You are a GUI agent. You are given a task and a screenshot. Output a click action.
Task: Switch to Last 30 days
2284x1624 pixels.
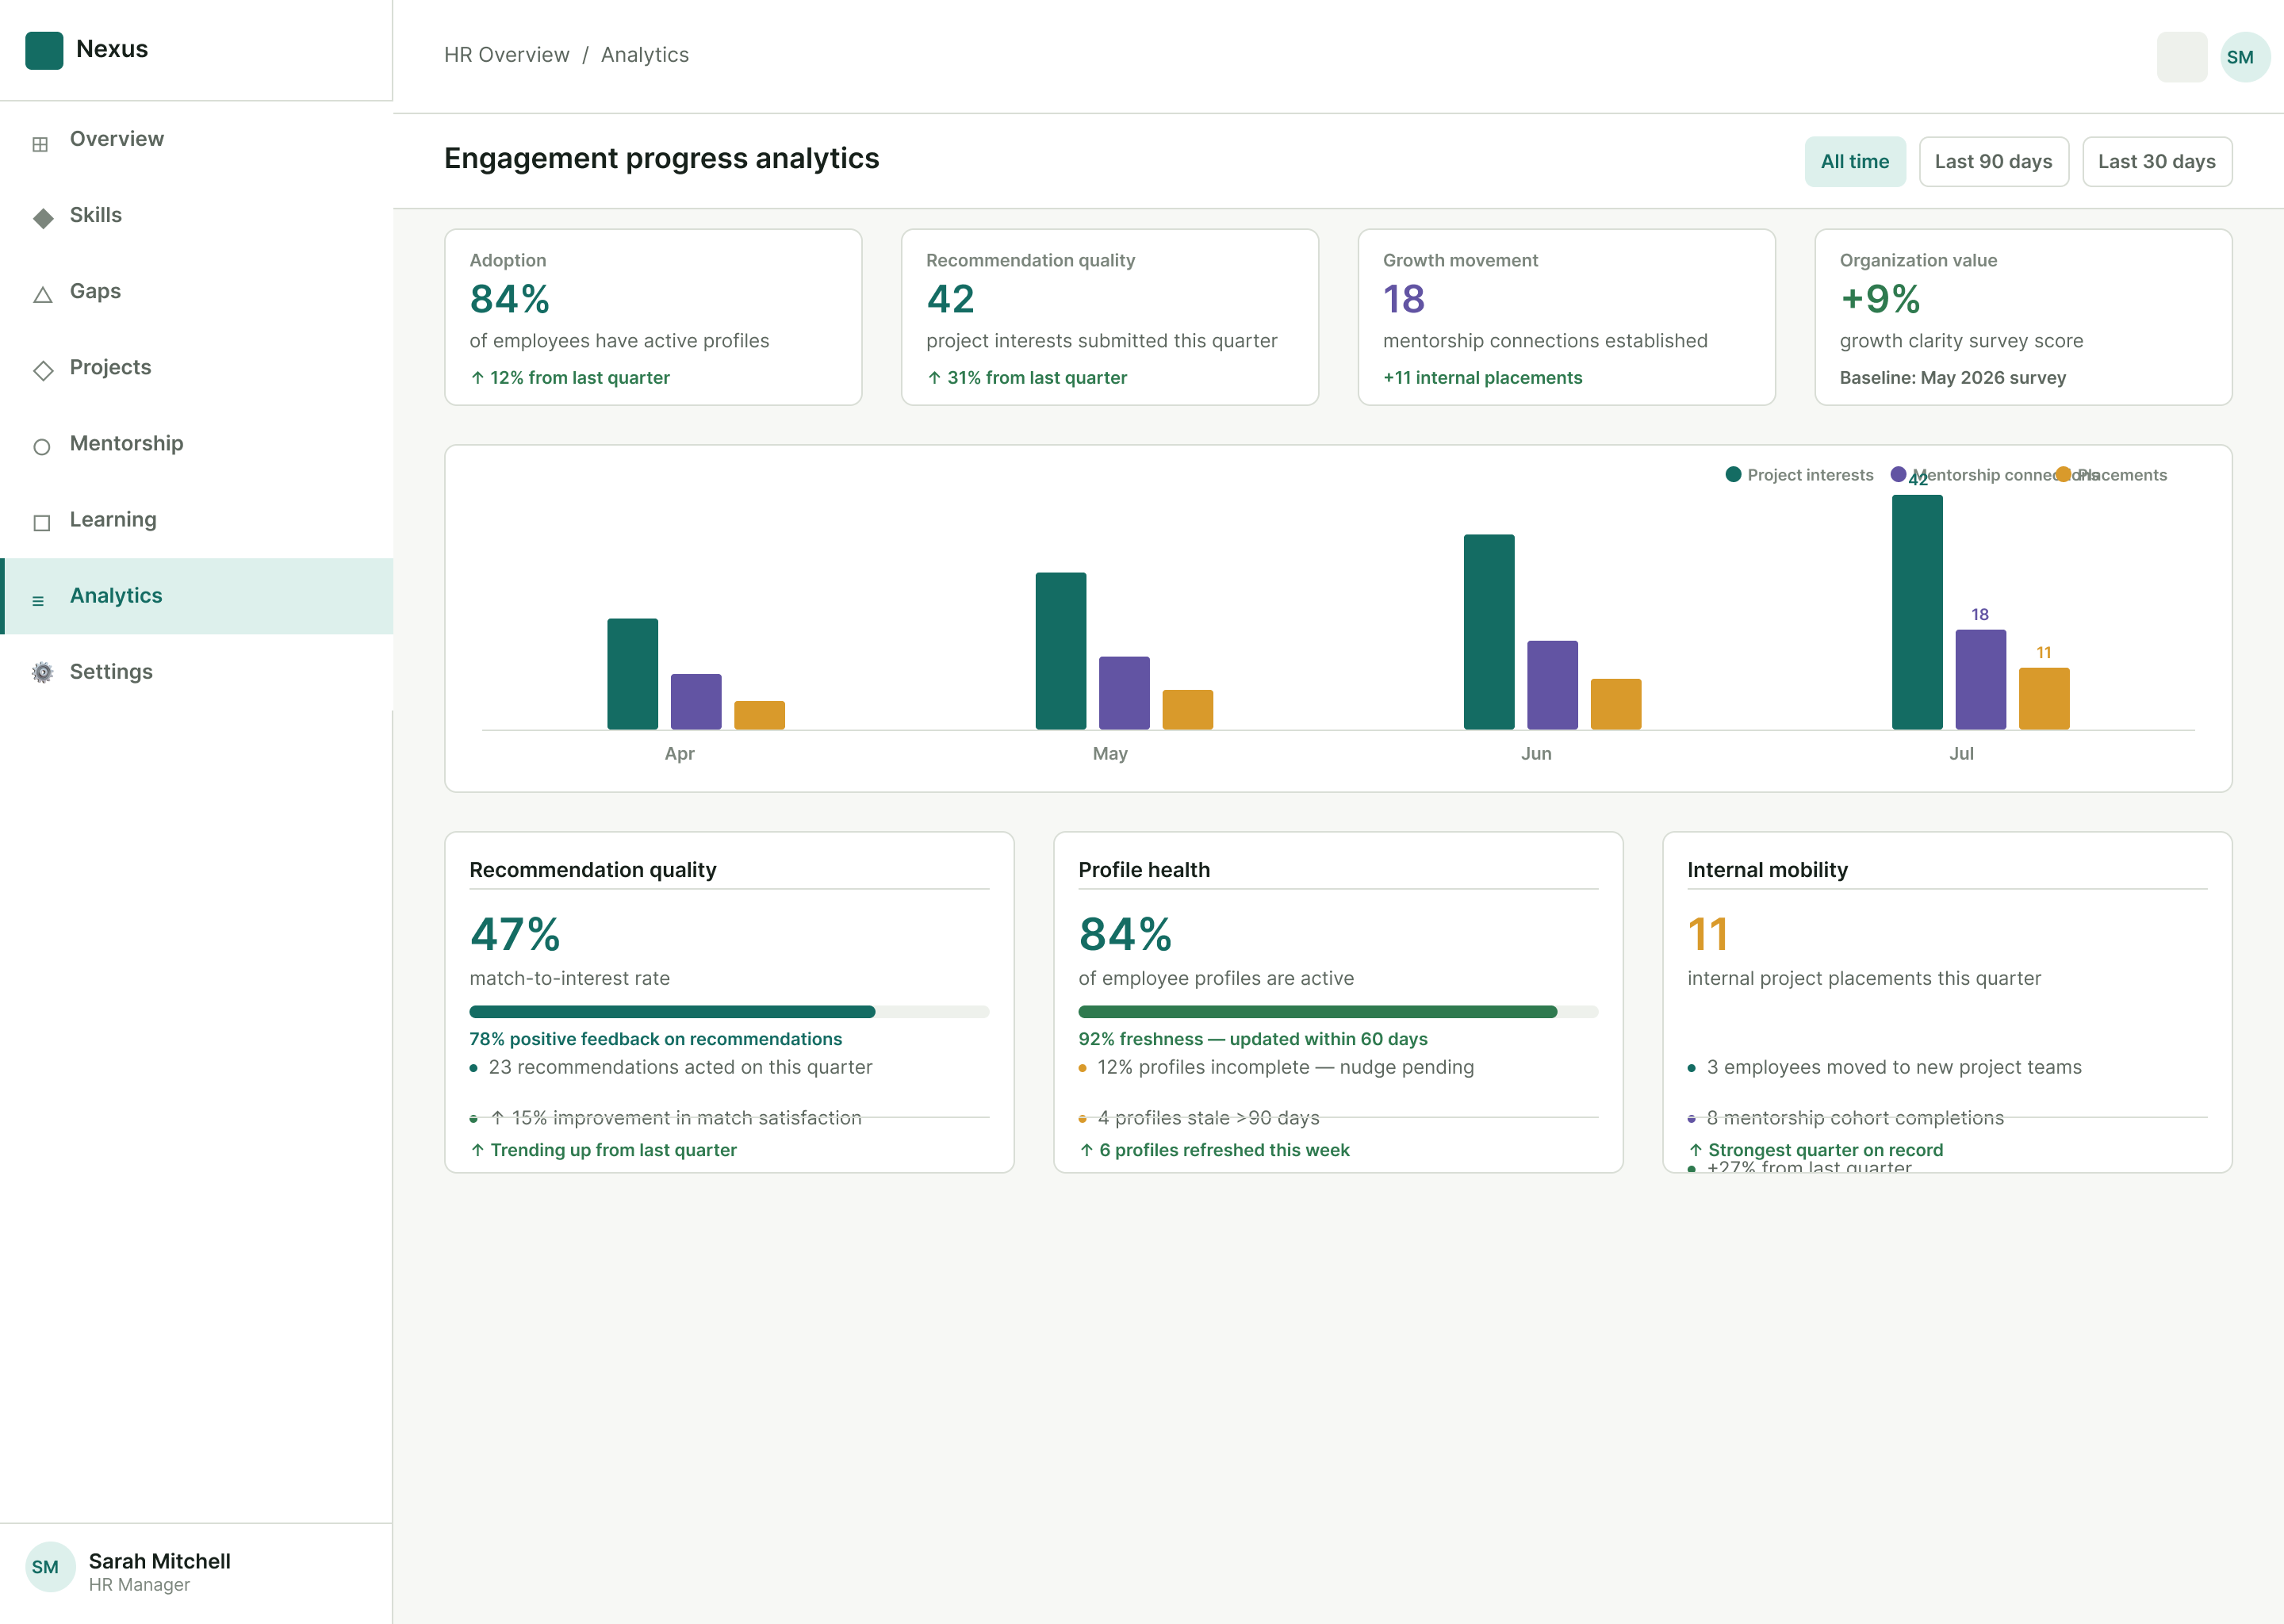coord(2156,162)
